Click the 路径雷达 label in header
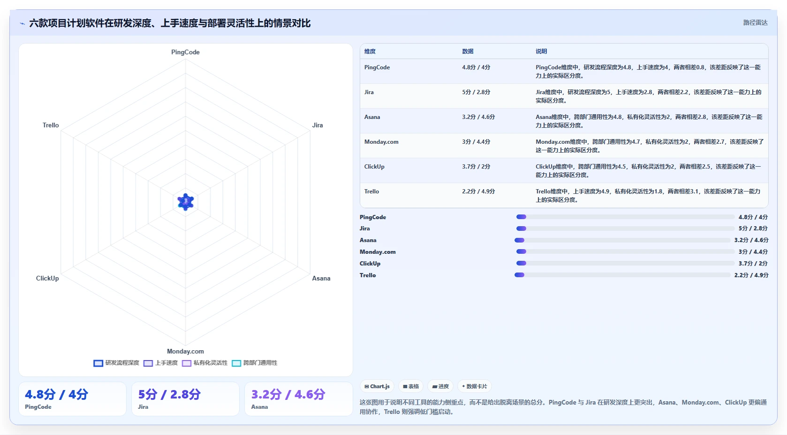Screen dimensions: 787x435 [755, 22]
